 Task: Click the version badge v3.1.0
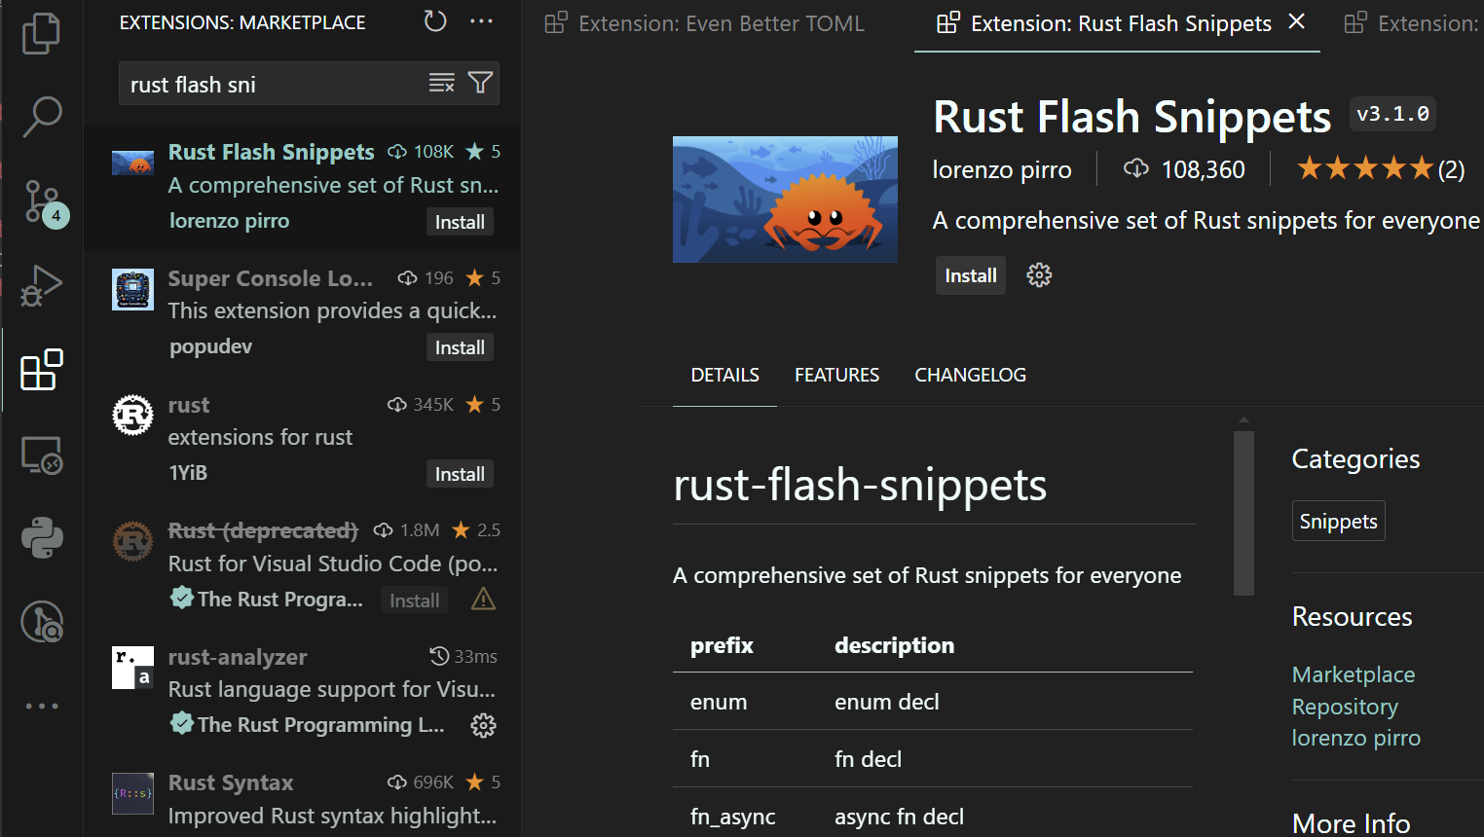1392,114
